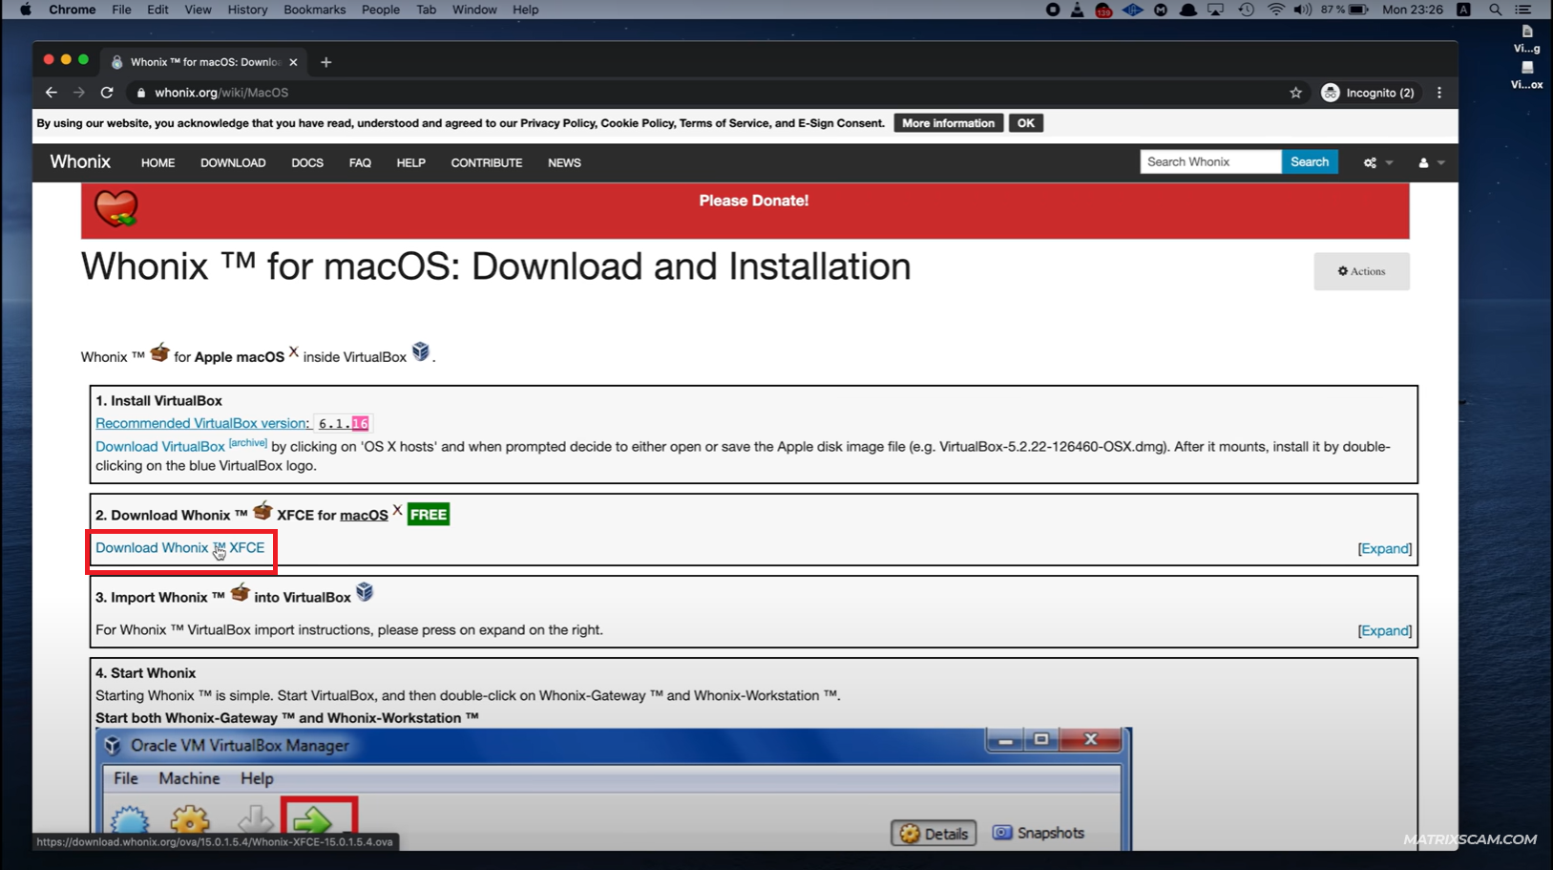Click DOWNLOAD in Whonix navigation

click(x=233, y=163)
